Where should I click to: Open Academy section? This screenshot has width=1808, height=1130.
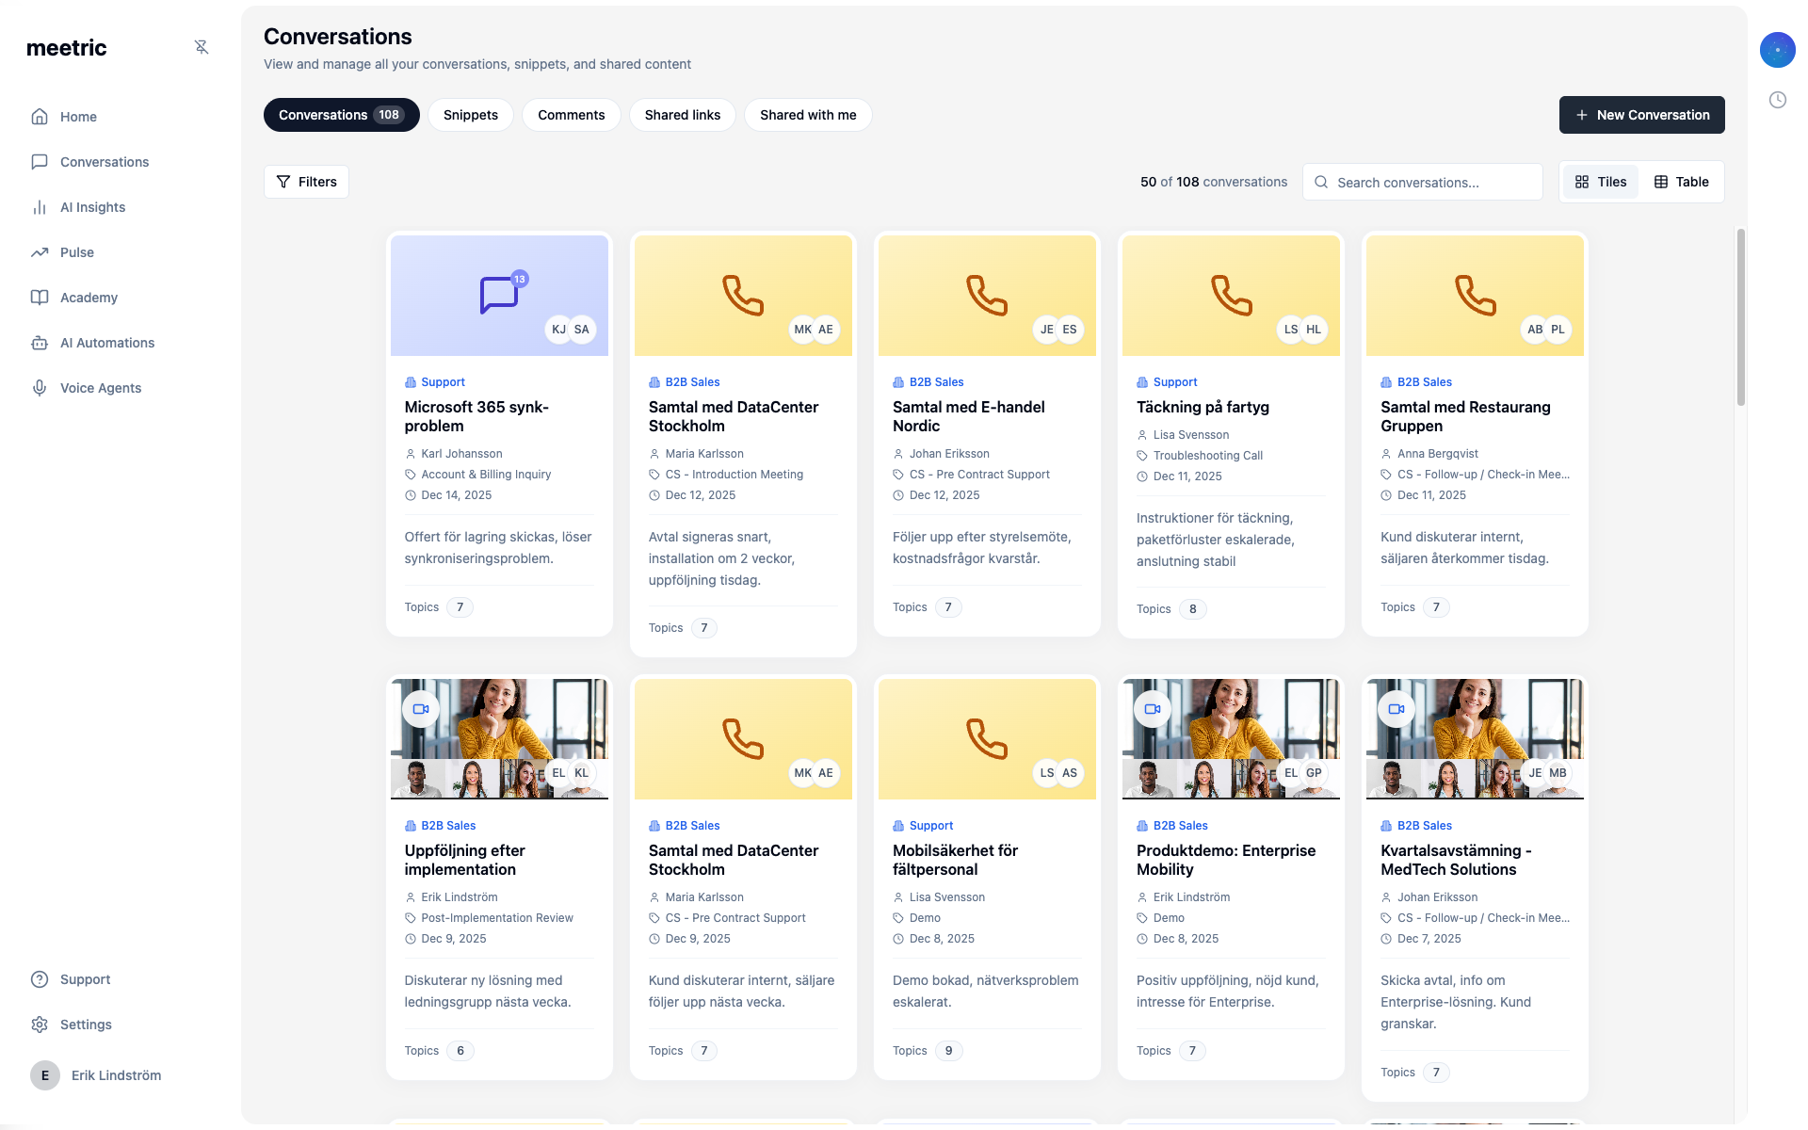pos(89,298)
